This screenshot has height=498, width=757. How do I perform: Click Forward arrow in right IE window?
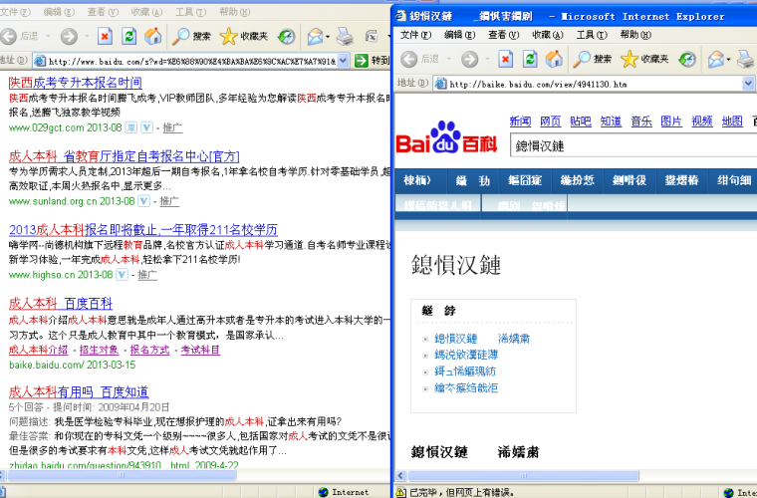pos(469,59)
